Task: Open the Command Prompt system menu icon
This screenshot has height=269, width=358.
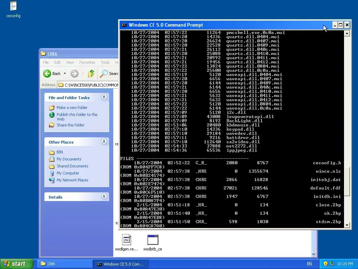Action: click(x=124, y=25)
